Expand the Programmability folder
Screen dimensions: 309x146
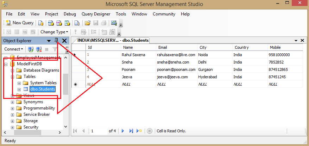point(12,108)
